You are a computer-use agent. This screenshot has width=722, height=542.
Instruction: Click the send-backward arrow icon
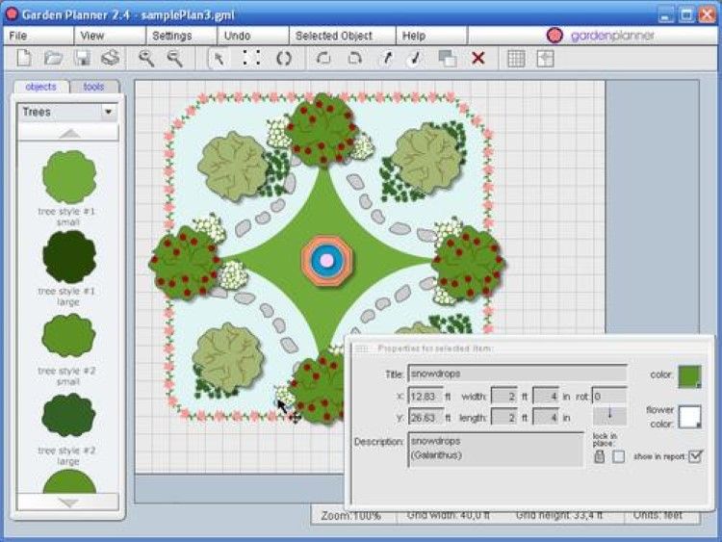pyautogui.click(x=415, y=59)
